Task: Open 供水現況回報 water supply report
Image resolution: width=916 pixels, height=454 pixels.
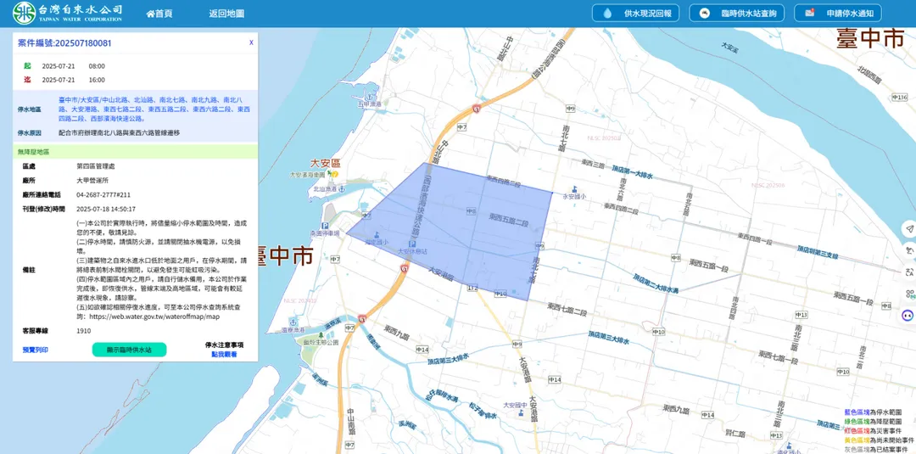Action: tap(637, 14)
